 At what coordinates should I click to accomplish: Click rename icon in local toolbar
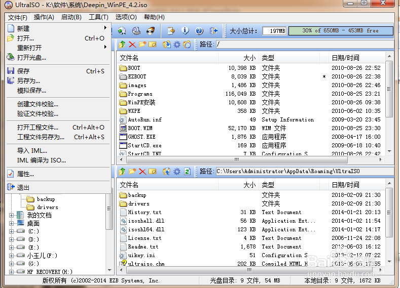point(153,172)
